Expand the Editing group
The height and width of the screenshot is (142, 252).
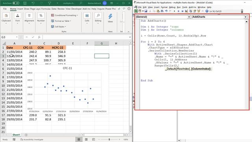point(98,19)
